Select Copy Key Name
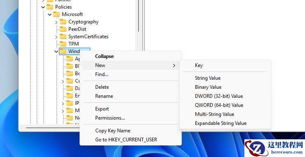 (131, 131)
